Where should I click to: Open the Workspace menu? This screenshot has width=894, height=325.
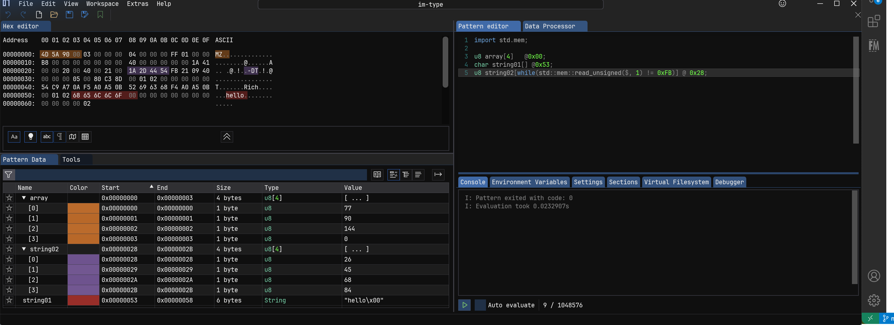[102, 4]
